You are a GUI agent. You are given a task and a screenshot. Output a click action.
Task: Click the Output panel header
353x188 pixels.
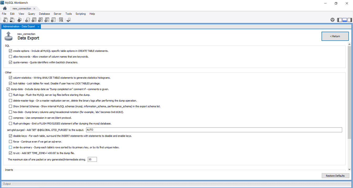coord(176,184)
